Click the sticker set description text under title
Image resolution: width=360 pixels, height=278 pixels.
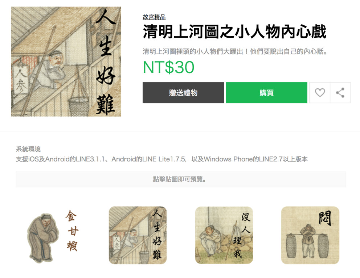click(x=235, y=51)
